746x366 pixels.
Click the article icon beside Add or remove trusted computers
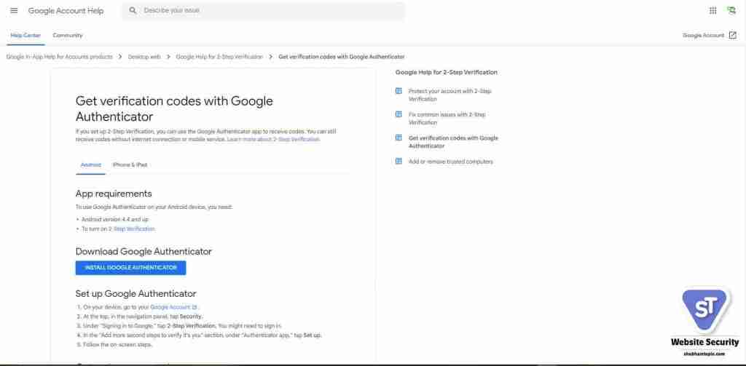(x=398, y=161)
